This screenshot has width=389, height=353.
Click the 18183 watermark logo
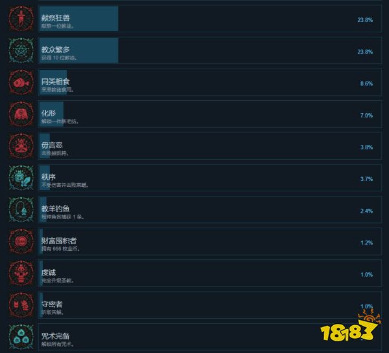[x=350, y=327]
